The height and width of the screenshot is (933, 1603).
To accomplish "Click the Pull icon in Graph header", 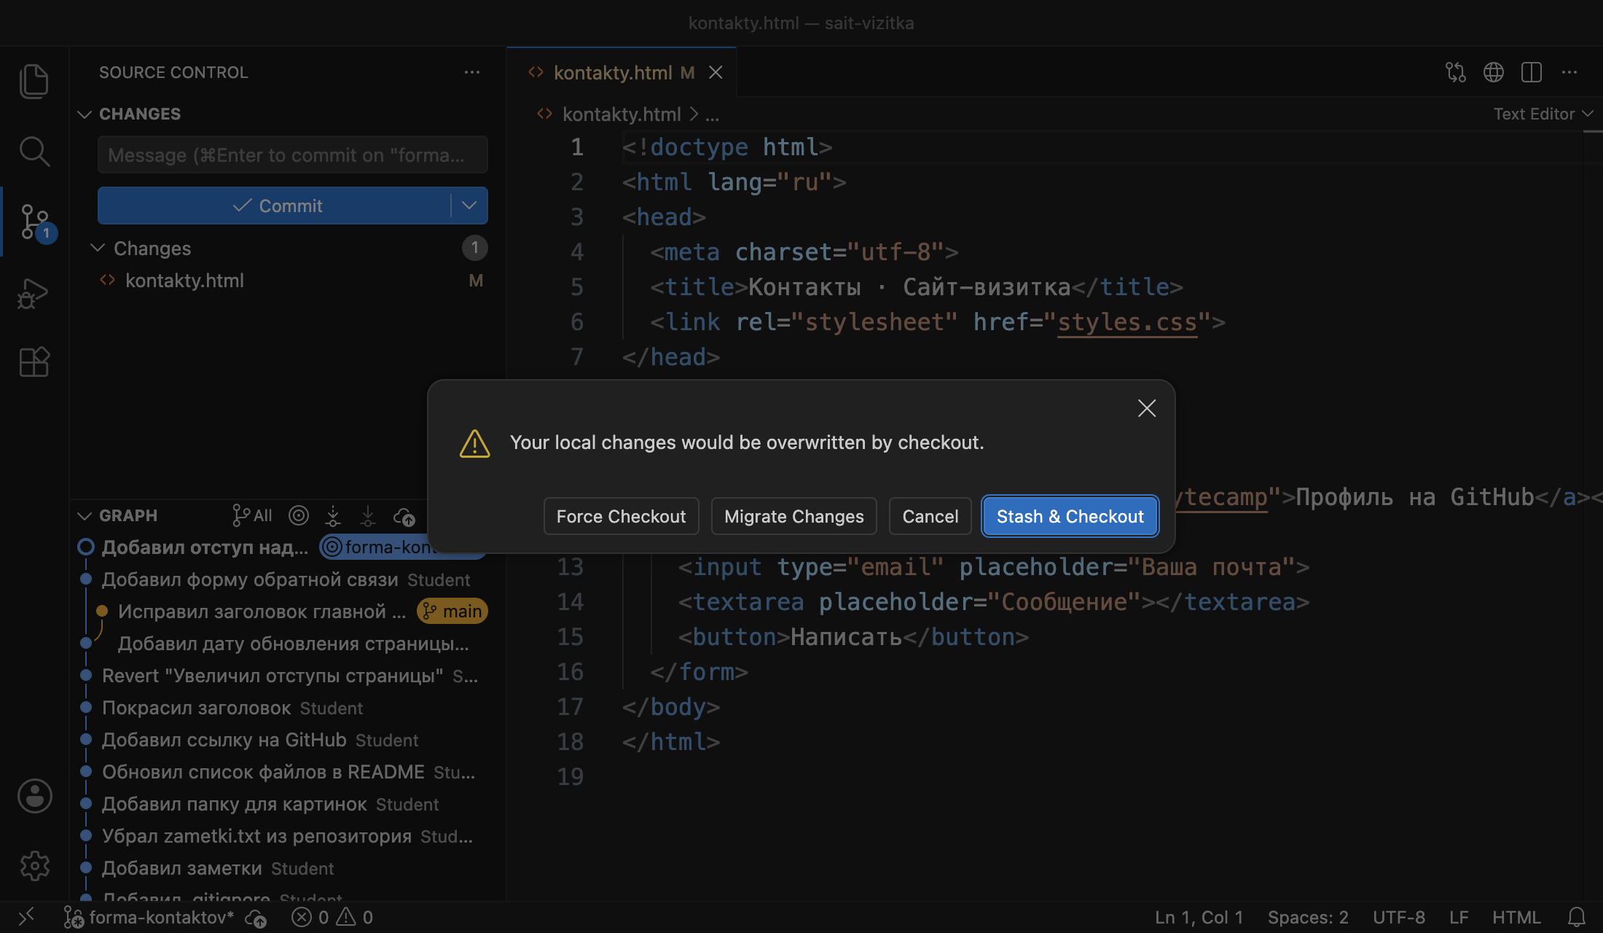I will click(368, 516).
